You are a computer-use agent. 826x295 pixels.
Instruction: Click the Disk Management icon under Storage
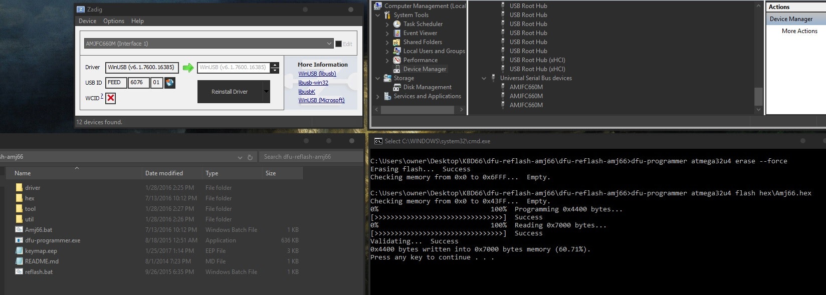[x=397, y=87]
